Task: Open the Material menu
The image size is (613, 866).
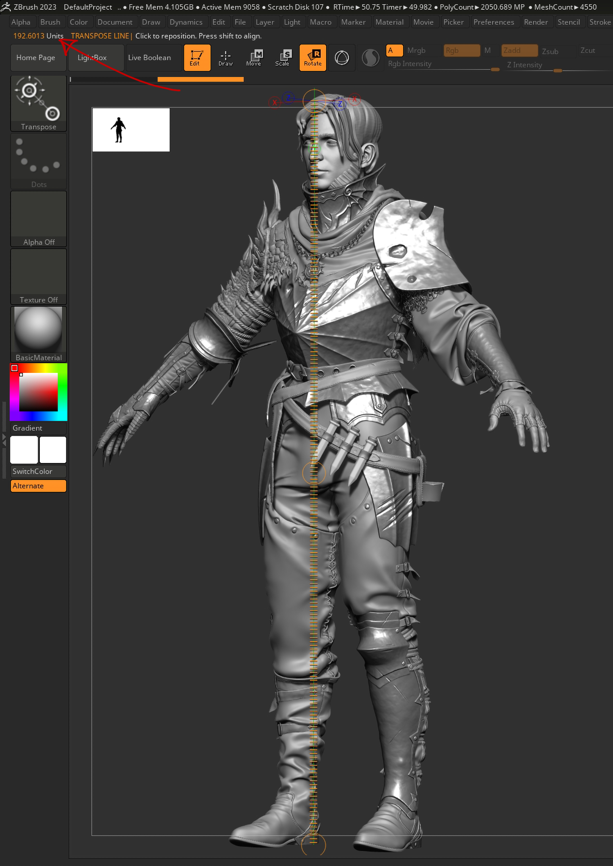Action: click(x=390, y=22)
